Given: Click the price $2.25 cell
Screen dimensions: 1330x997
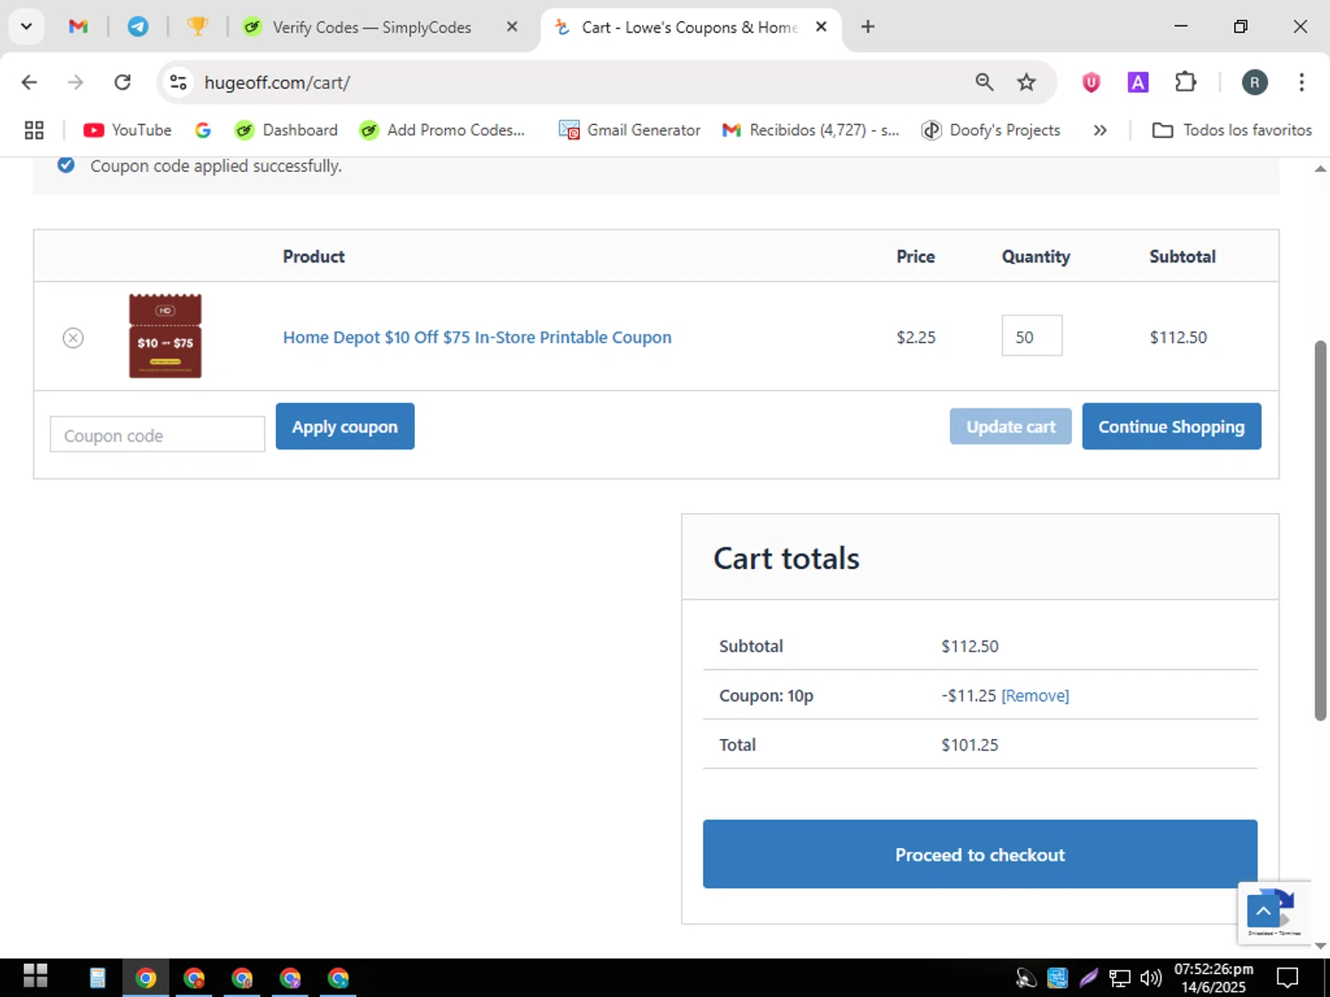Looking at the screenshot, I should 916,338.
